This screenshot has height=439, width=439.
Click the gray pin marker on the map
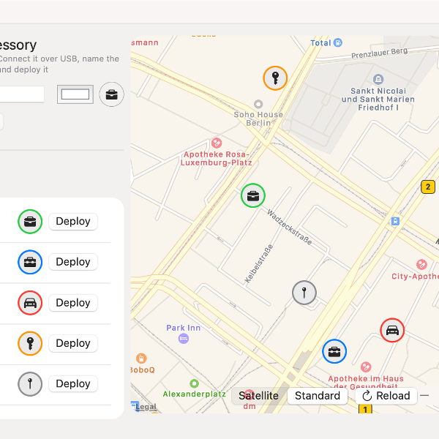tap(304, 293)
